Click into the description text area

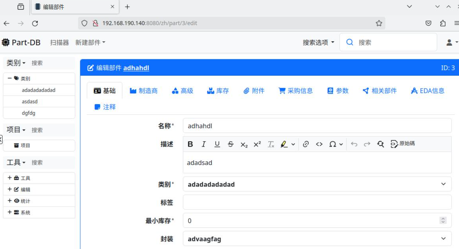coord(317,163)
